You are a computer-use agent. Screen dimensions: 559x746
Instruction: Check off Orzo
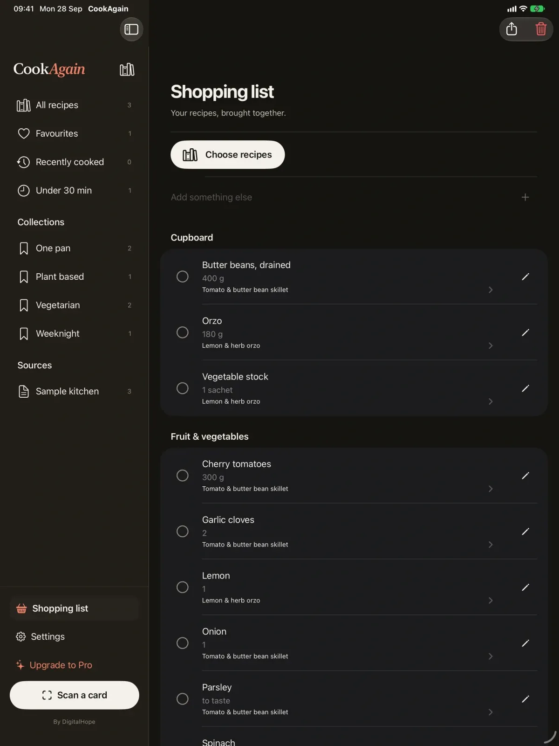(x=183, y=332)
